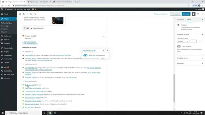Open the Yoast SEO sidebar icon
This screenshot has height=115, width=205.
click(x=198, y=14)
